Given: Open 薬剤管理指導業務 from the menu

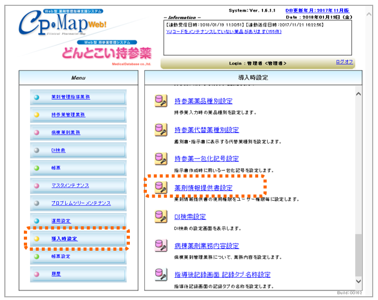Looking at the screenshot, I should tap(71, 97).
